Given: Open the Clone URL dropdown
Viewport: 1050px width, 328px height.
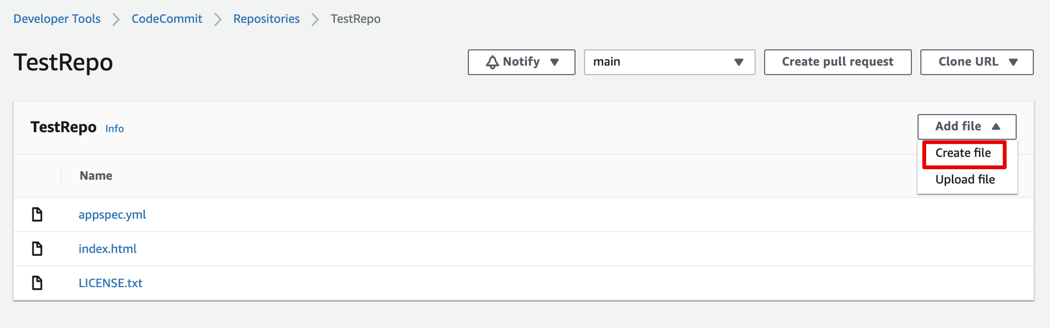Looking at the screenshot, I should (976, 62).
